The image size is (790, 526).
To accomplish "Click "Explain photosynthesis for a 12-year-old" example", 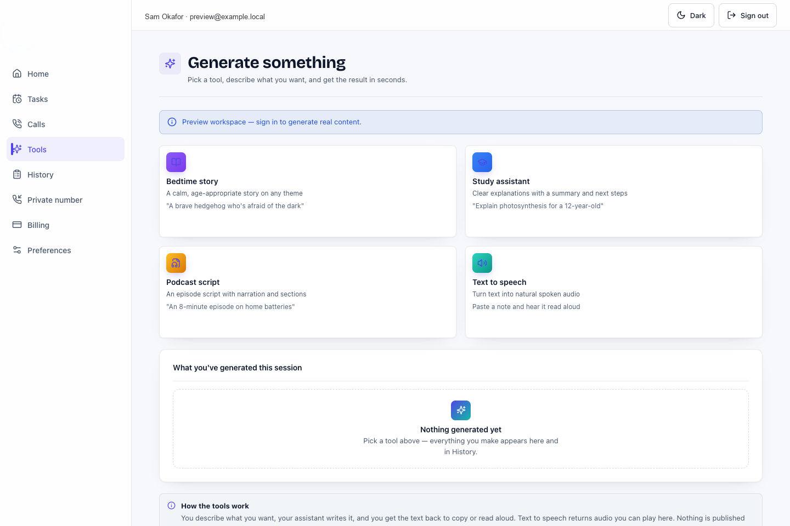I will coord(538,206).
